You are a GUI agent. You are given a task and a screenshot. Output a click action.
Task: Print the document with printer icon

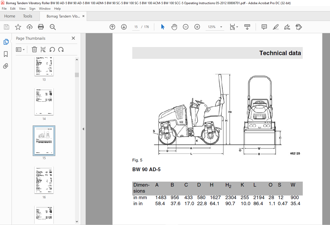(41, 27)
